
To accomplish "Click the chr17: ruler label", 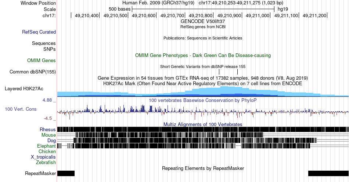I will point(49,15).
